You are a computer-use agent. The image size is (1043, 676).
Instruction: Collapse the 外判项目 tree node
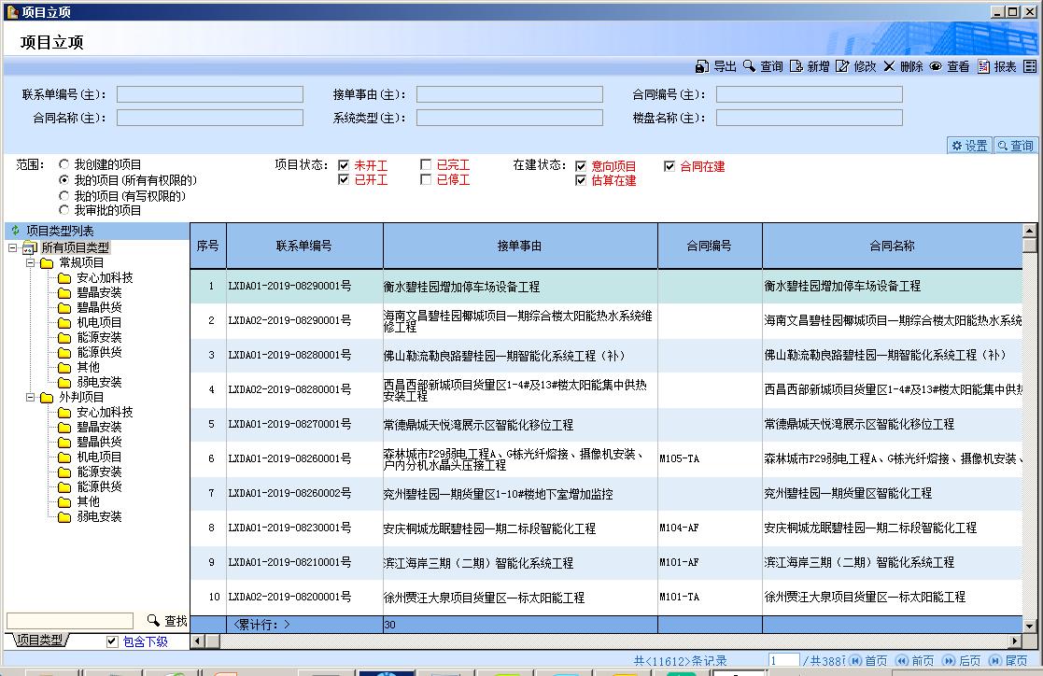pos(31,398)
